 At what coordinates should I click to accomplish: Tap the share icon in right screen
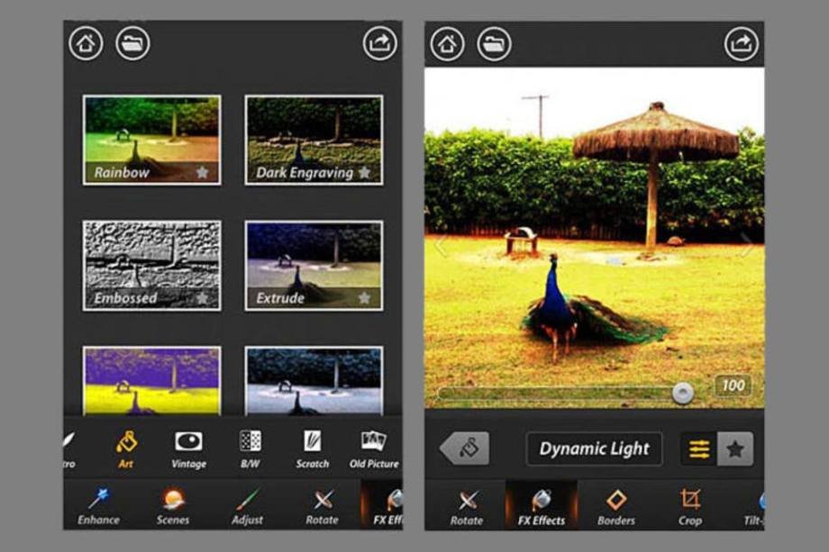coord(741,43)
